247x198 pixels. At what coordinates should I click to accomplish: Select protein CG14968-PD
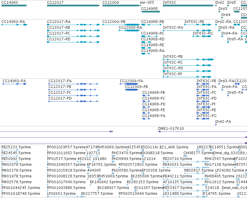tap(154, 104)
